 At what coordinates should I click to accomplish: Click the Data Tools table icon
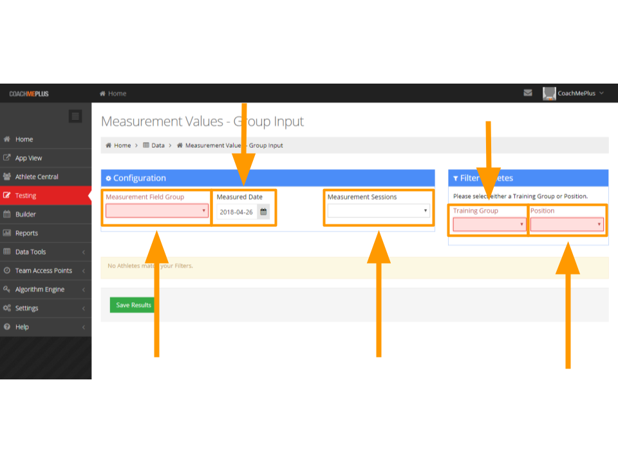[7, 251]
